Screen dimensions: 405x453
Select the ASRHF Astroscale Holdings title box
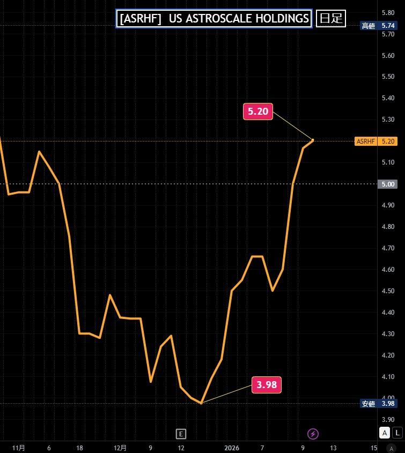[x=214, y=18]
